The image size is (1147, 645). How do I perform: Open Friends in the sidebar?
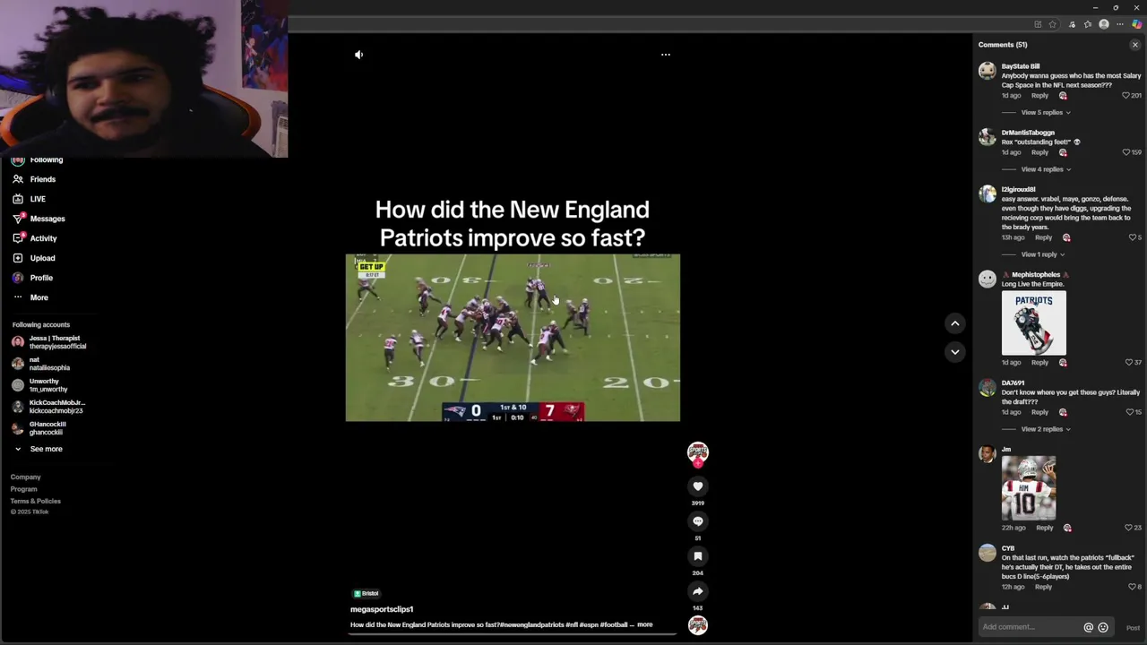pyautogui.click(x=34, y=179)
